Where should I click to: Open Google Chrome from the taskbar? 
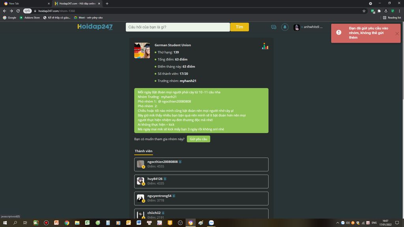pos(67,223)
